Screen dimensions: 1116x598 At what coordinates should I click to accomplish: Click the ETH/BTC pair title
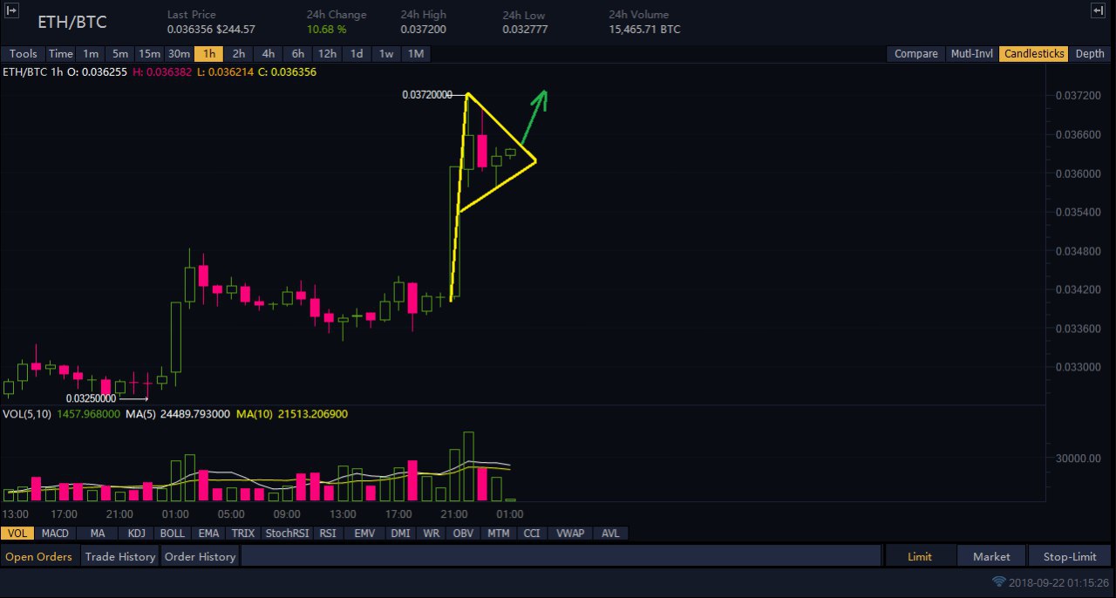pos(72,22)
